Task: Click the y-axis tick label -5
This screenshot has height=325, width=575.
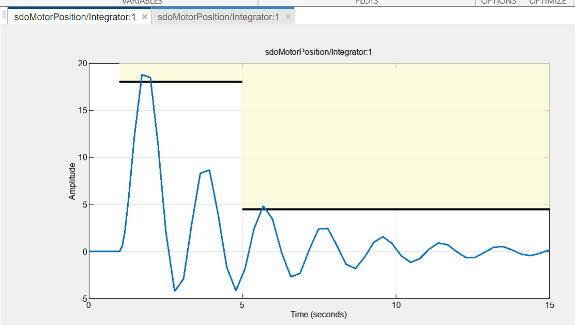Action: [x=84, y=299]
